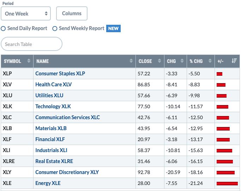Sort by % CHG column arrows
This screenshot has height=191, width=241.
point(210,61)
